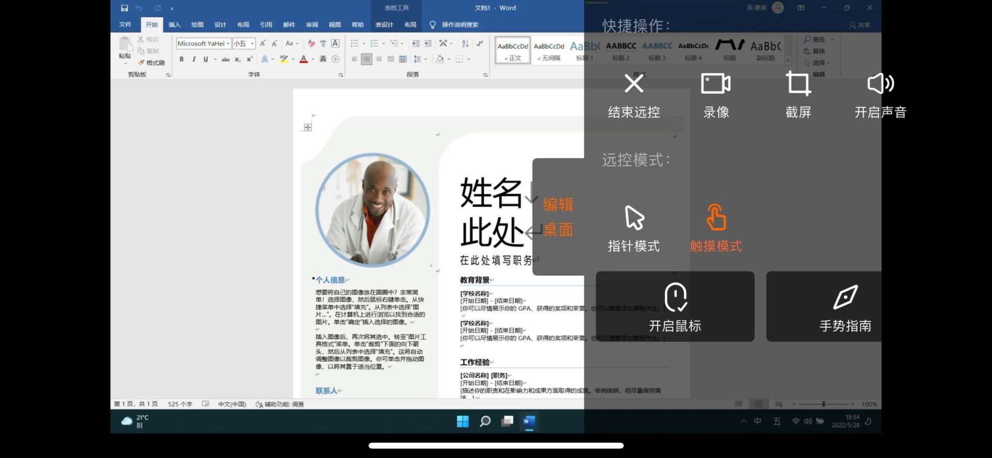The image size is (992, 458).
Task: Click the 中文(中国) language indicator
Action: pyautogui.click(x=232, y=404)
